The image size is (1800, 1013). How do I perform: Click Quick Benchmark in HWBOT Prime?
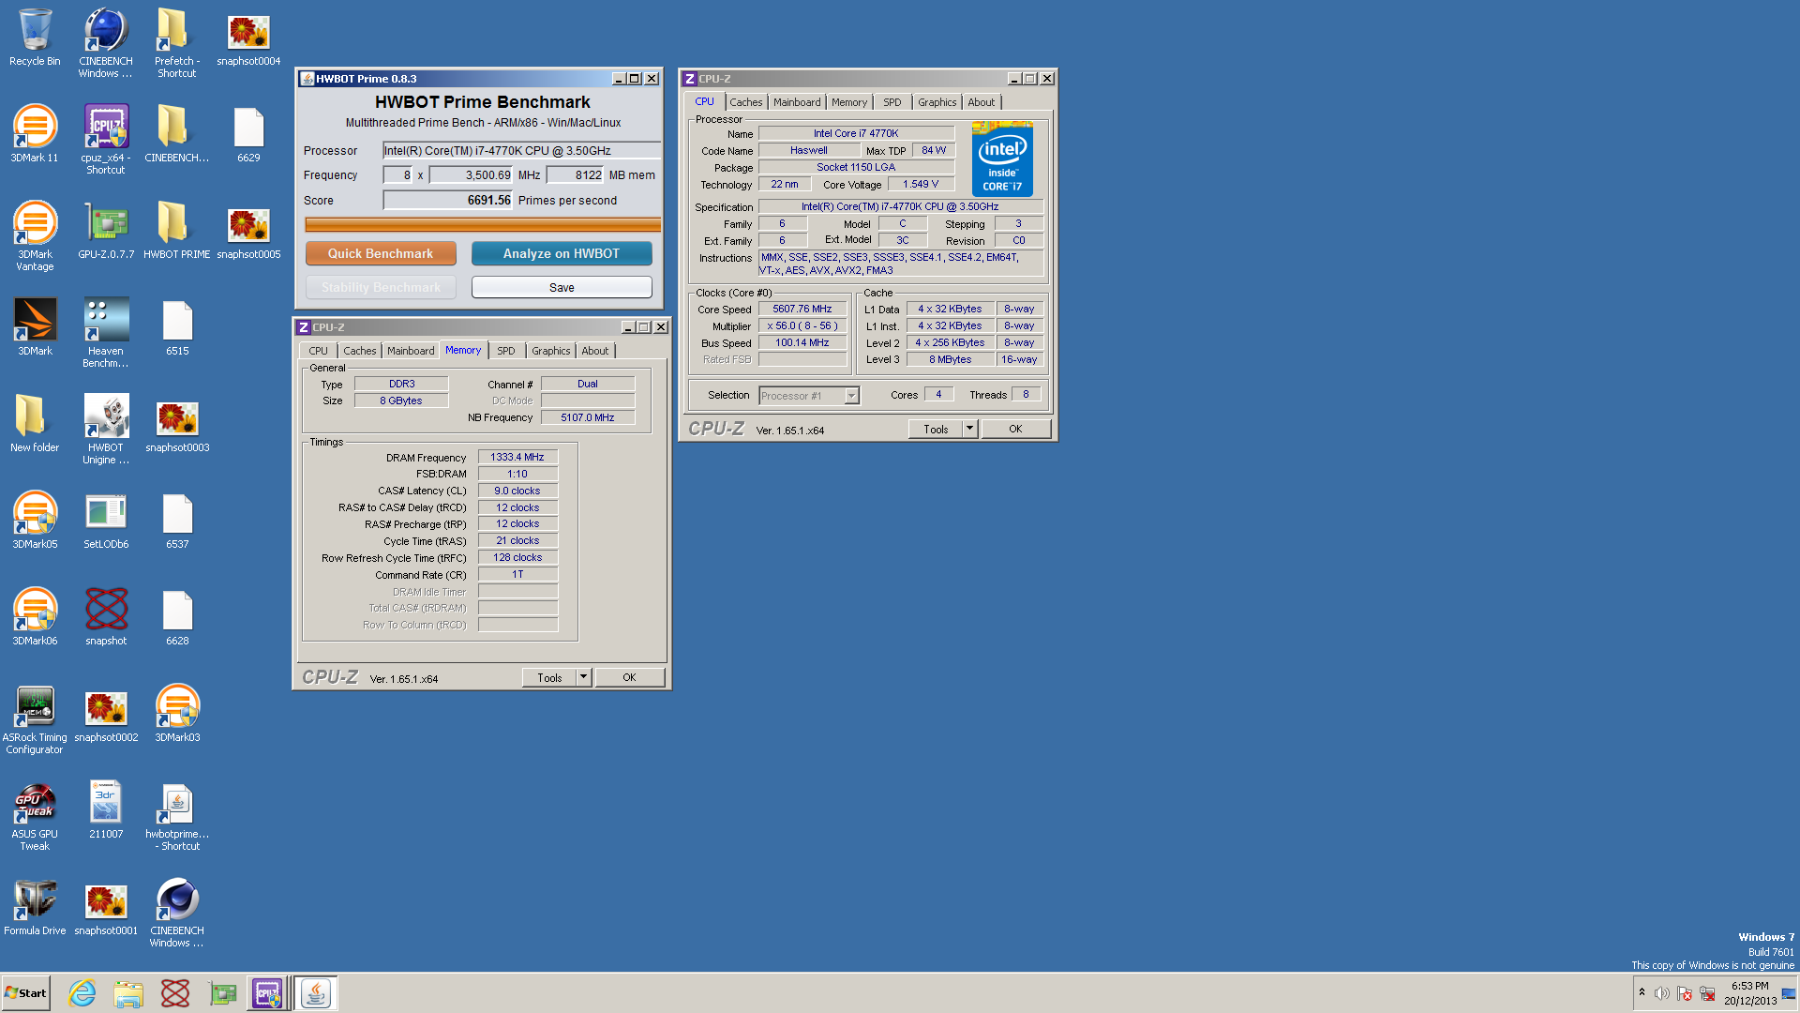tap(381, 253)
